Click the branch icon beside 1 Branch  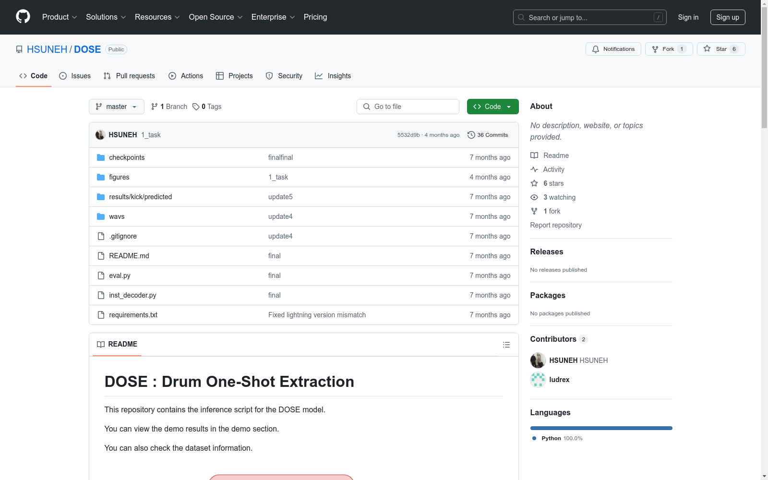tap(155, 107)
